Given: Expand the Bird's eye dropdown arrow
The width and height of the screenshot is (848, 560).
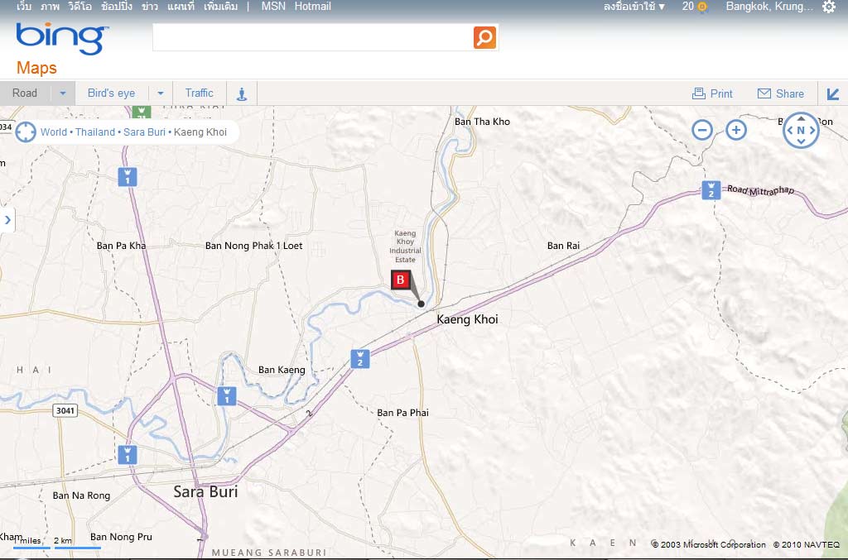Looking at the screenshot, I should (161, 93).
